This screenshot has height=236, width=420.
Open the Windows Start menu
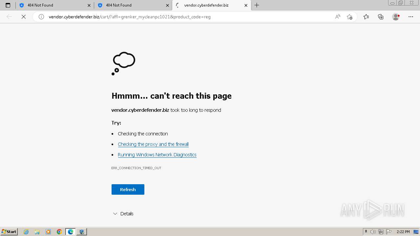click(x=9, y=231)
